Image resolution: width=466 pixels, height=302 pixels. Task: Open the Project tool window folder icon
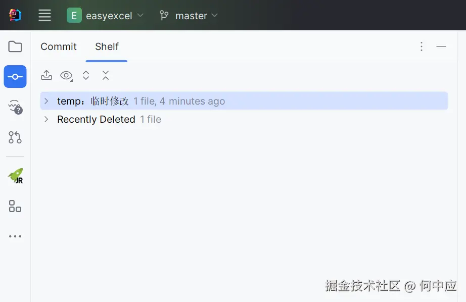click(x=15, y=46)
